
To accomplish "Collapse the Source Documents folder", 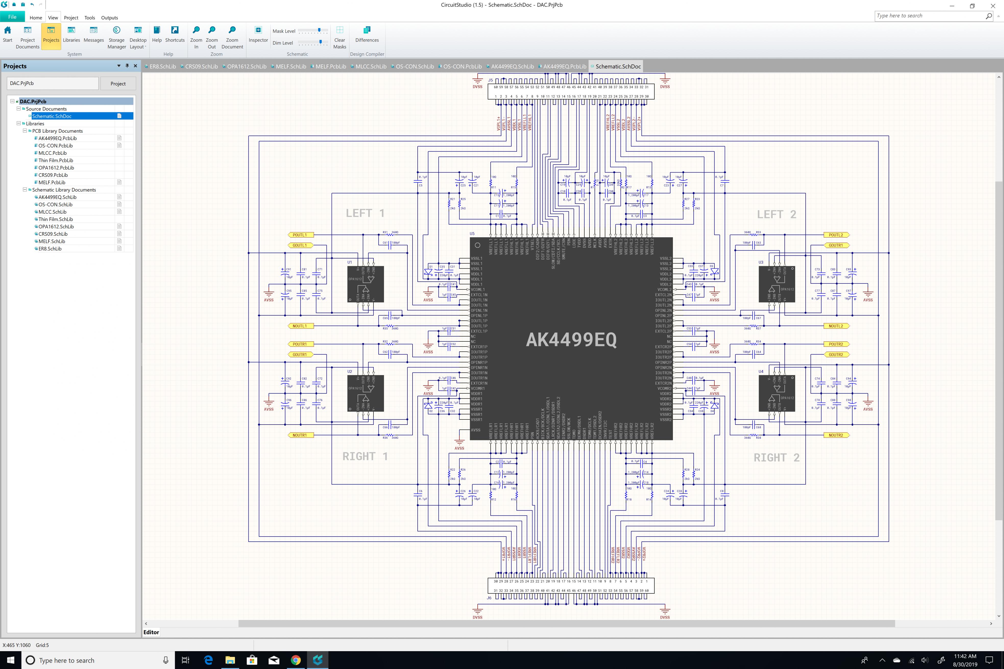I will tap(18, 108).
